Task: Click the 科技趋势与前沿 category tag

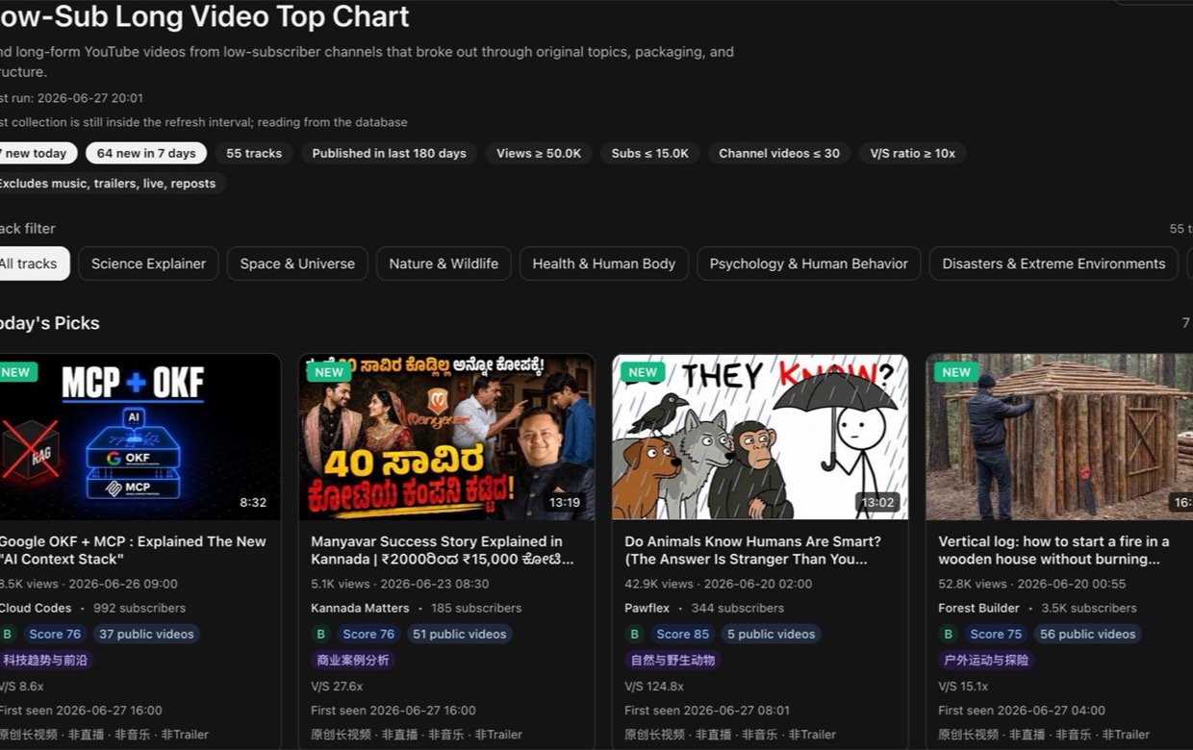Action: tap(44, 660)
